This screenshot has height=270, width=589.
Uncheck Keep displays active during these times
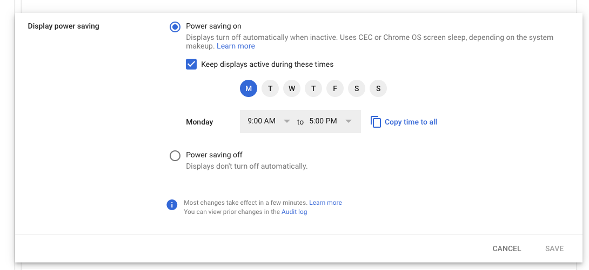(191, 65)
